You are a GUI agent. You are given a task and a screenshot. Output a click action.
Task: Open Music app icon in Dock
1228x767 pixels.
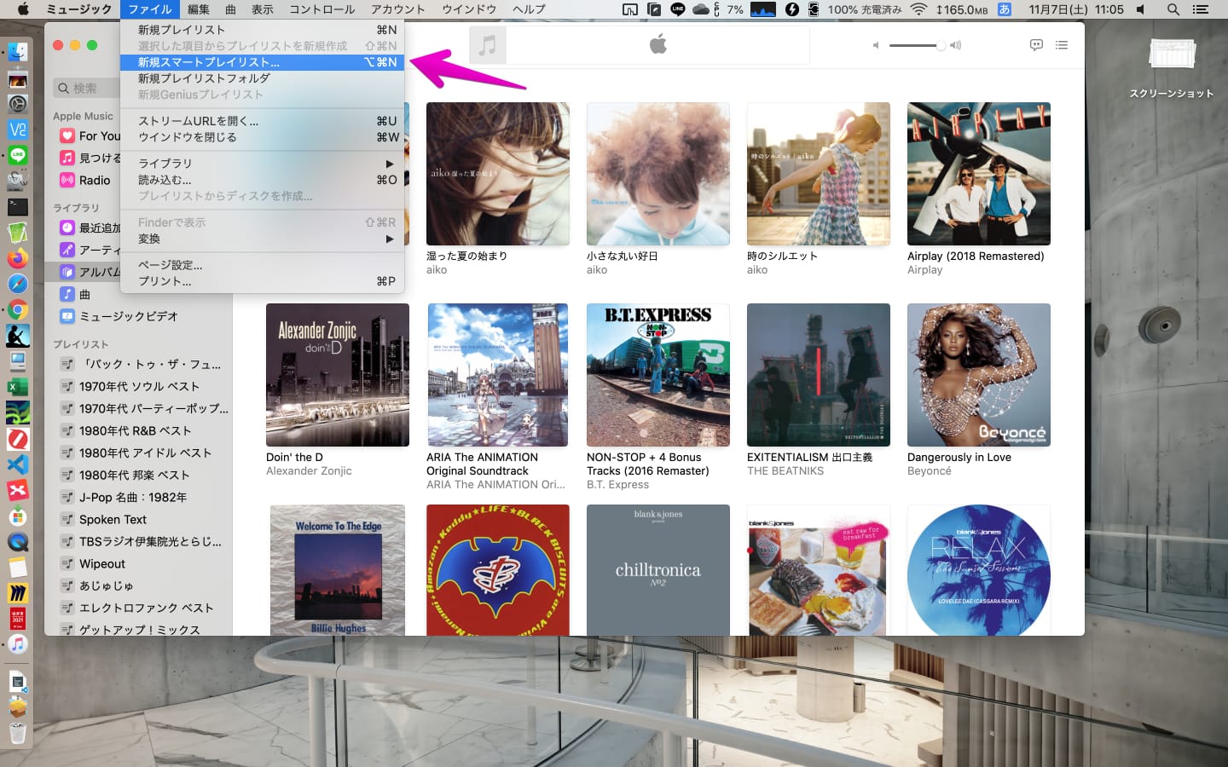[18, 644]
